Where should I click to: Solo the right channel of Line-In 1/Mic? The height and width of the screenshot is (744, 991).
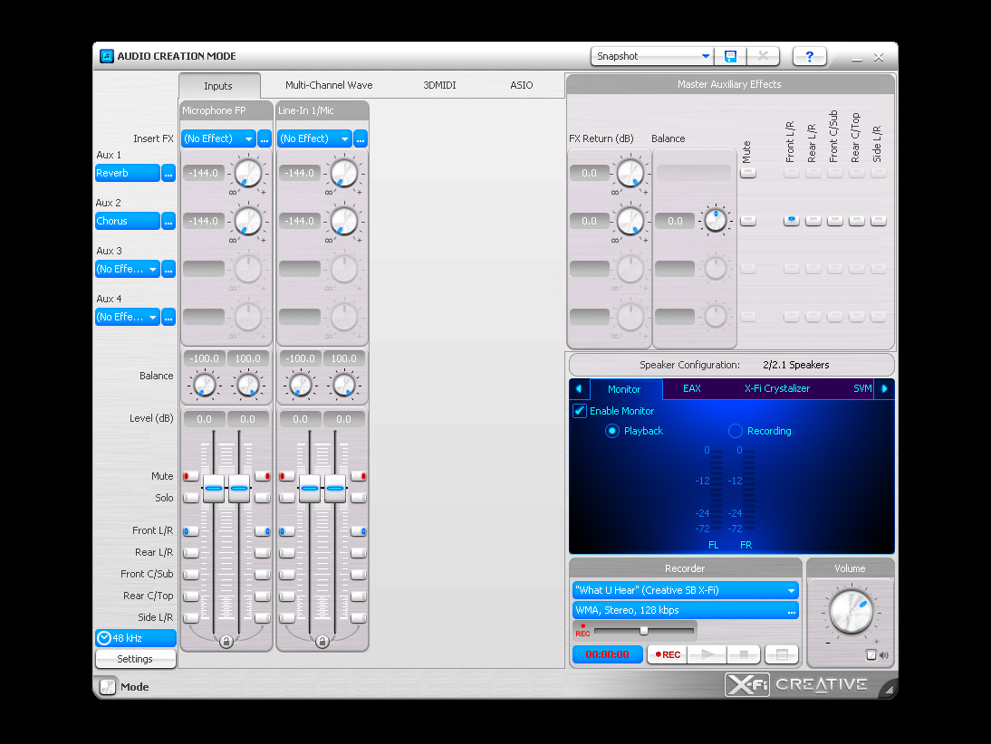pos(359,498)
